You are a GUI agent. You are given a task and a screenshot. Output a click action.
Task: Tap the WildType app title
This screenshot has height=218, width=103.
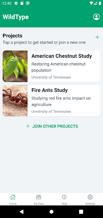(16, 17)
